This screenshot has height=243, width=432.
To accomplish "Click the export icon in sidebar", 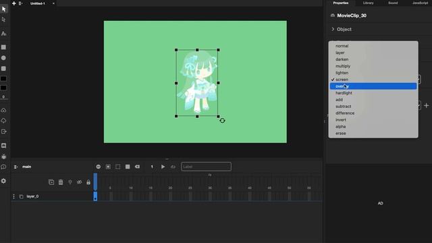I will (x=3, y=132).
